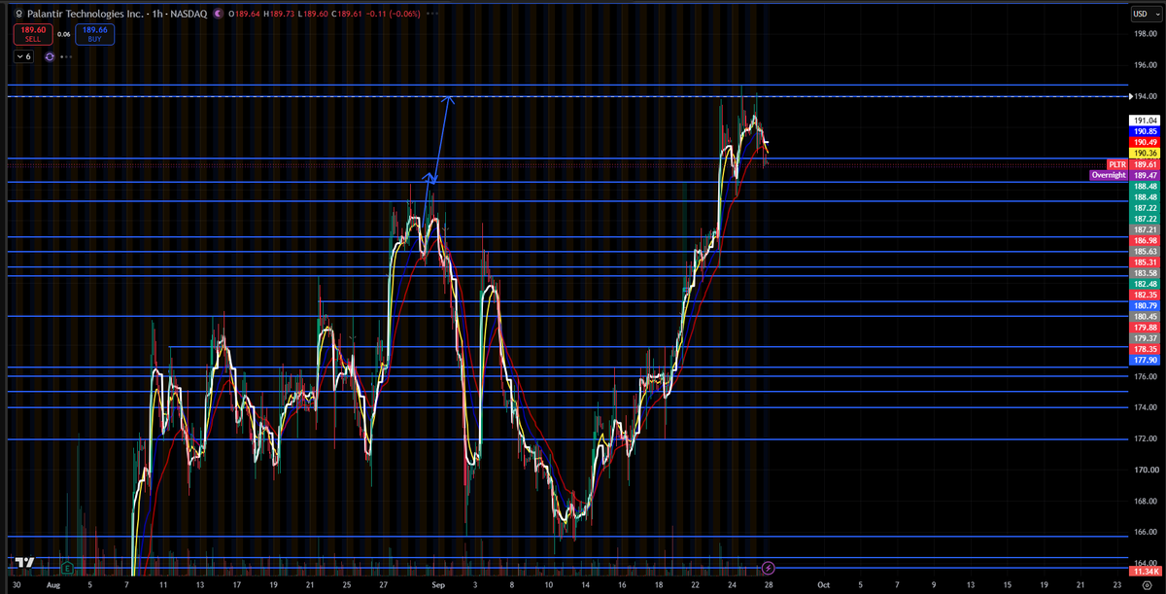Click the 0.06 spread value
1166x594 pixels.
(x=64, y=34)
